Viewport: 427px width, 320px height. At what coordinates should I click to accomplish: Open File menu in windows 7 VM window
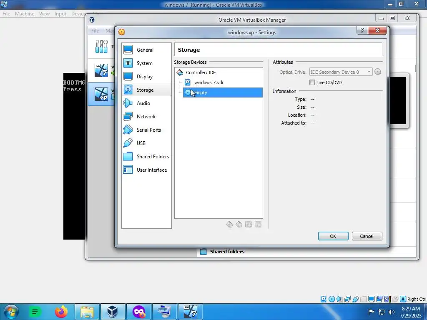6,14
